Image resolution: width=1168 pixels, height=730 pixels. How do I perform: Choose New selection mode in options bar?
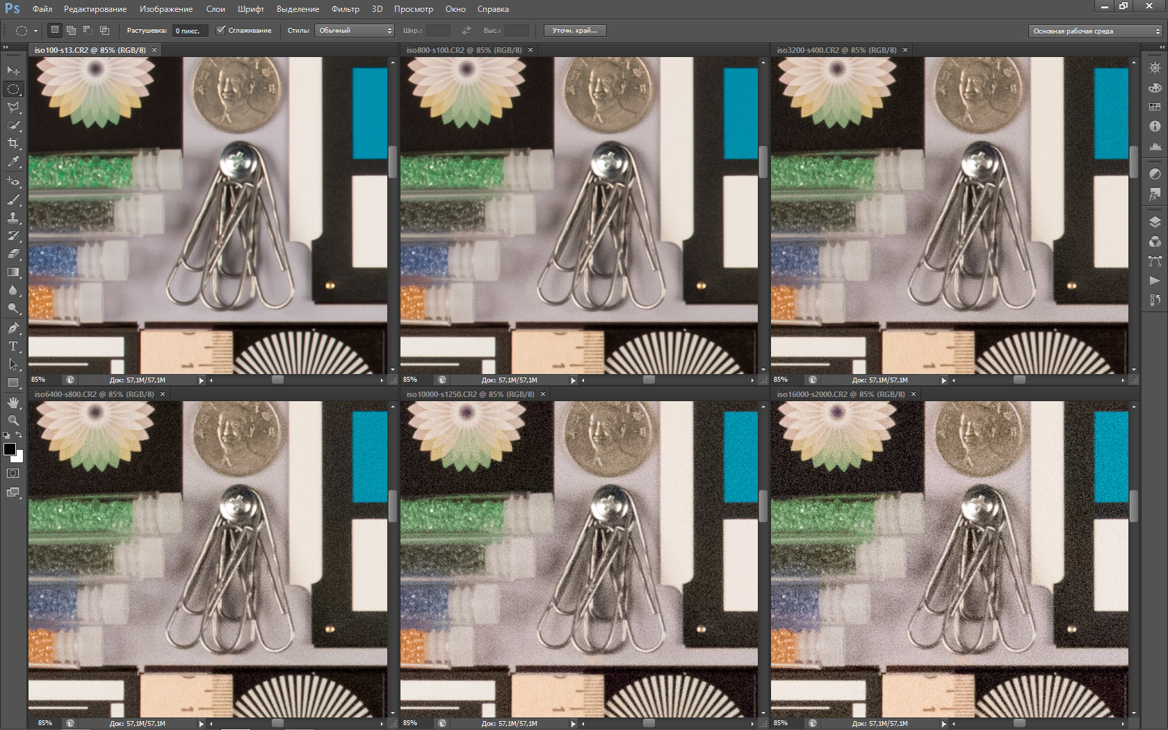point(54,30)
